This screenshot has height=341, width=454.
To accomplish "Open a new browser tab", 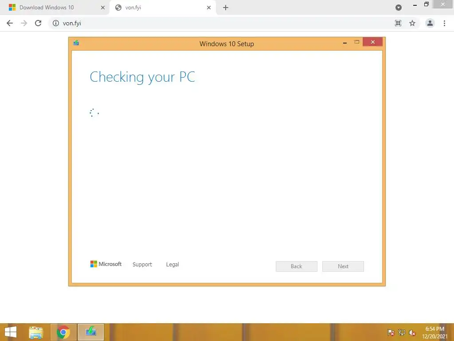I will pyautogui.click(x=226, y=8).
